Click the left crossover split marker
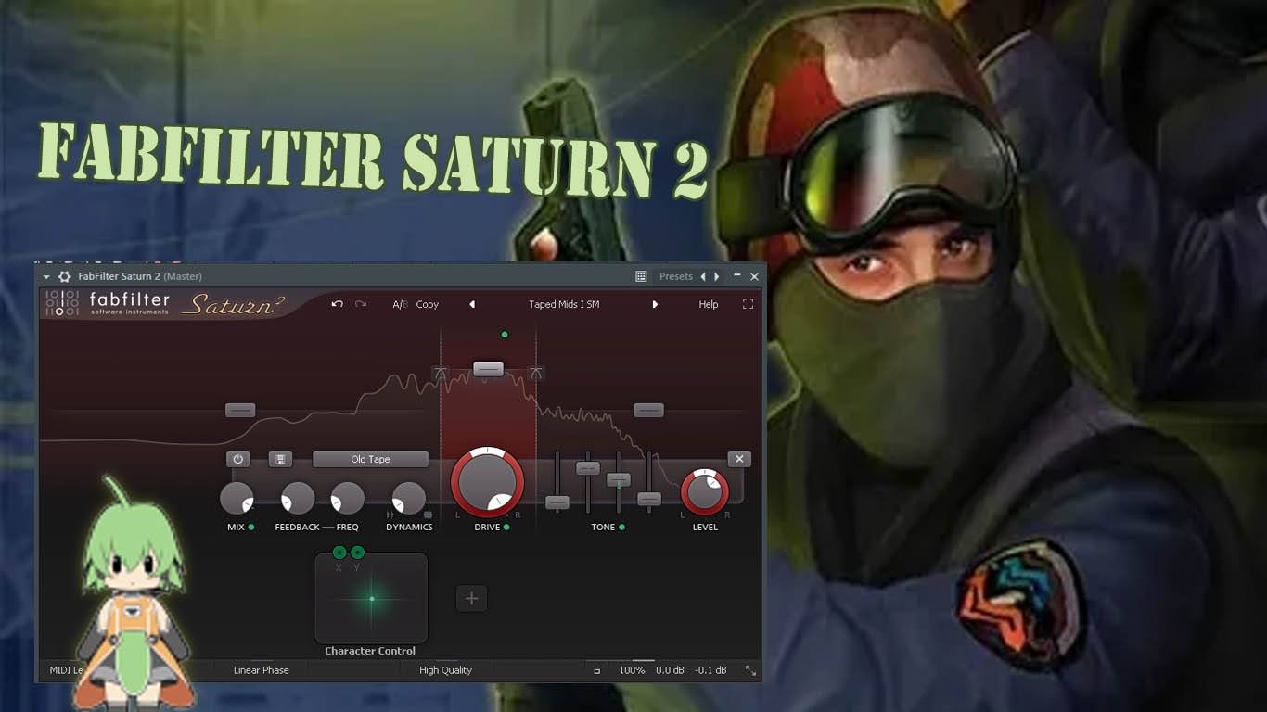Viewport: 1267px width, 712px height. (441, 373)
